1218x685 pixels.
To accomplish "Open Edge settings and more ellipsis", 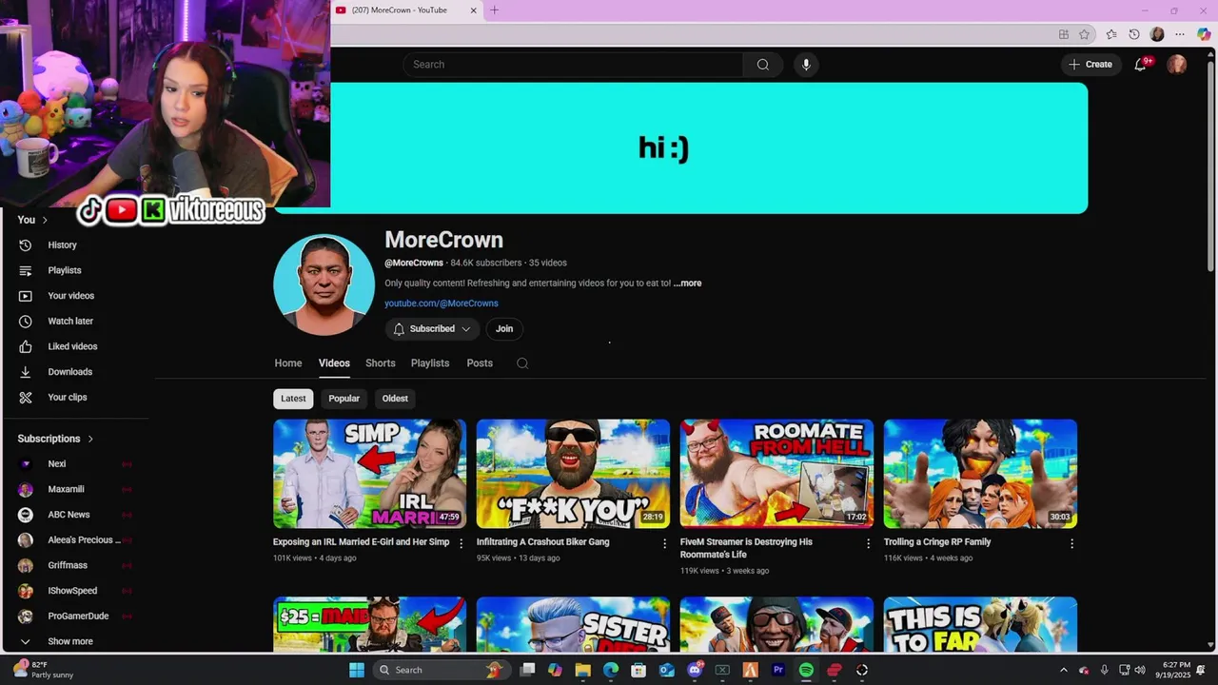I will (1180, 34).
